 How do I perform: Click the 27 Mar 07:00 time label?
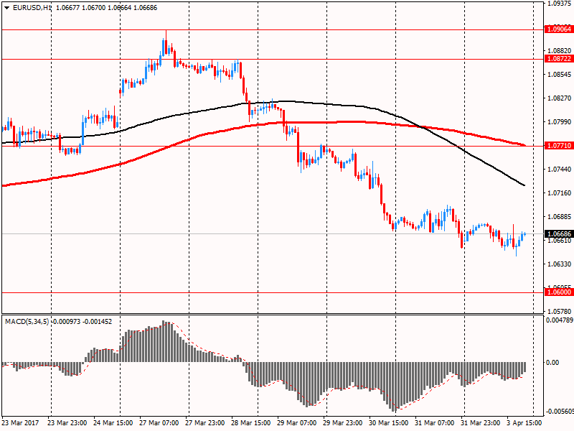click(159, 423)
